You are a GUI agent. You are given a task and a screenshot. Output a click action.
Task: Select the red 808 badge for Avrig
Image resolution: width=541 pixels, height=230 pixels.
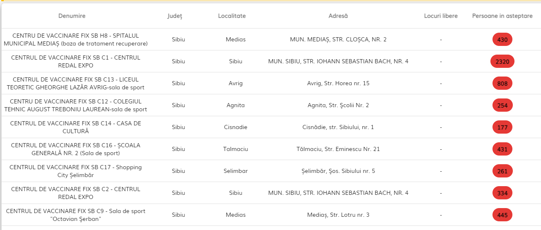pos(502,84)
